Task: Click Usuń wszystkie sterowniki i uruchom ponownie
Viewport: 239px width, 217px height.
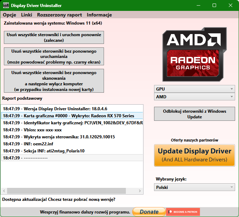Action: pos(54,38)
